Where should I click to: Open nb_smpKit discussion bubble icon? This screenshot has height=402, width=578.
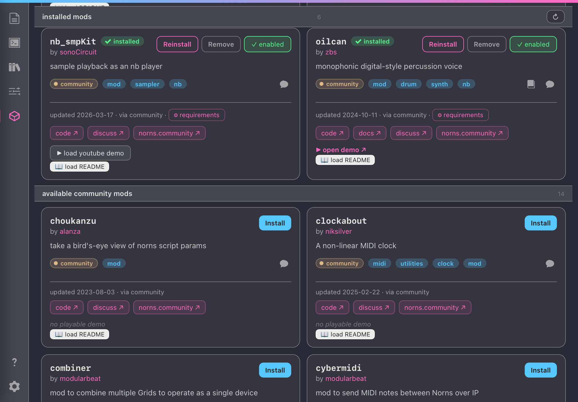(x=284, y=84)
